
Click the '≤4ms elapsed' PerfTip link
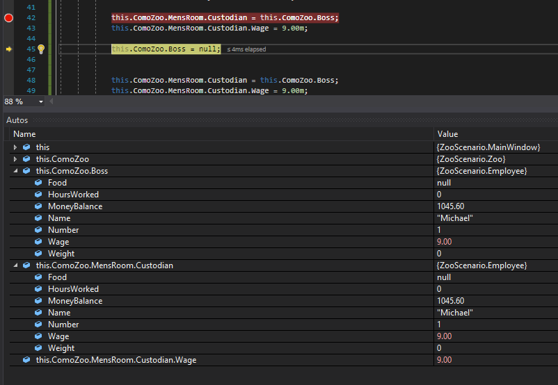pos(246,49)
